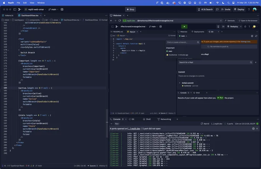Close the App.jsx tab
The height and width of the screenshot is (169, 261).
(x=137, y=31)
